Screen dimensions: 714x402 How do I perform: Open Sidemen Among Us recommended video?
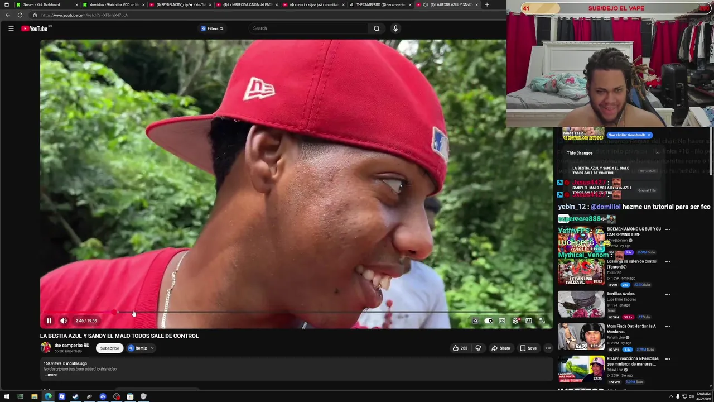(634, 232)
